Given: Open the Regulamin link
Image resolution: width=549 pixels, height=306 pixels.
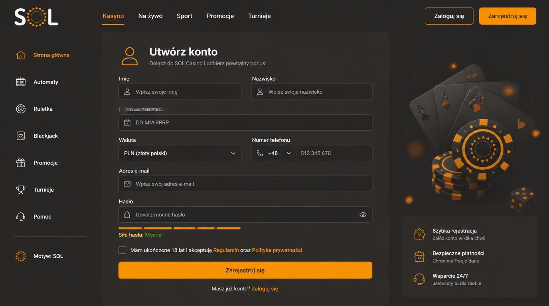Looking at the screenshot, I should (226, 250).
